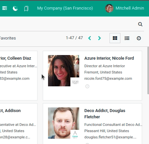Click 'Pleasant Hill, United States' text
This screenshot has width=149, height=144.
(107, 131)
